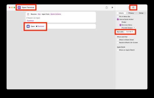Click the red close window button
Screen dimensions: 154x98
click(10, 8)
